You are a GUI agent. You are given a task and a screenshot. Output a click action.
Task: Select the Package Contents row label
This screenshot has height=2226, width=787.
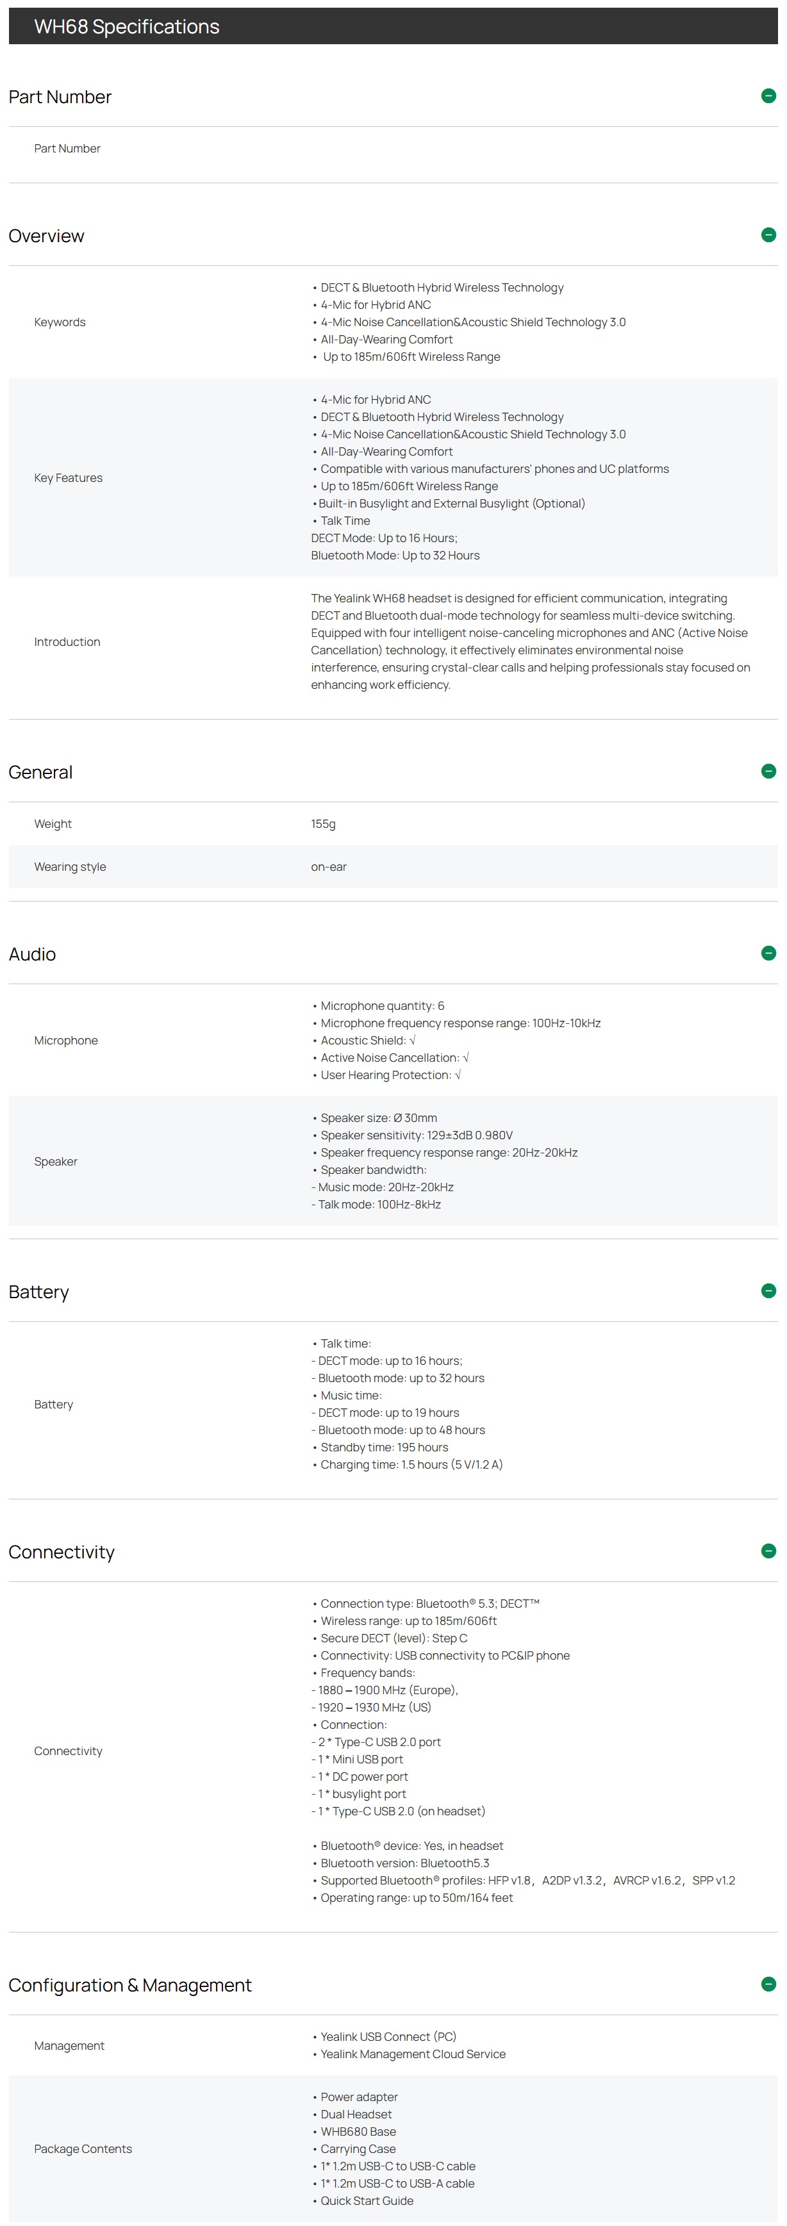(83, 2150)
